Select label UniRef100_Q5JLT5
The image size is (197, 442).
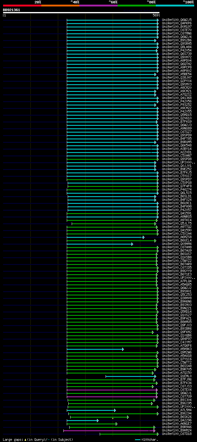(177, 223)
